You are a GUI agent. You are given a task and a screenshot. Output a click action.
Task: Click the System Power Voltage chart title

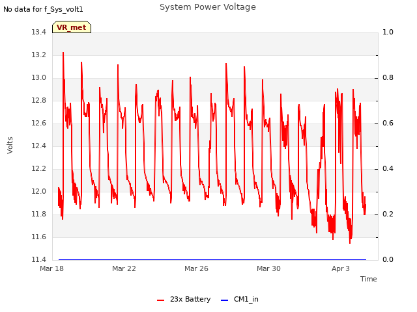click(x=208, y=7)
